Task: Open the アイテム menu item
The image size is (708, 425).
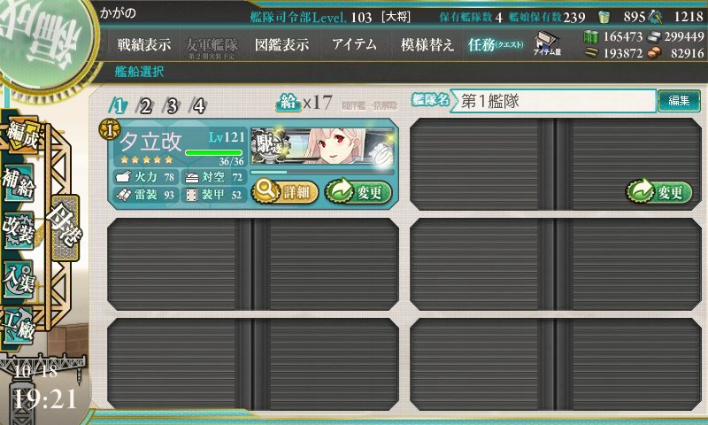Action: (355, 44)
